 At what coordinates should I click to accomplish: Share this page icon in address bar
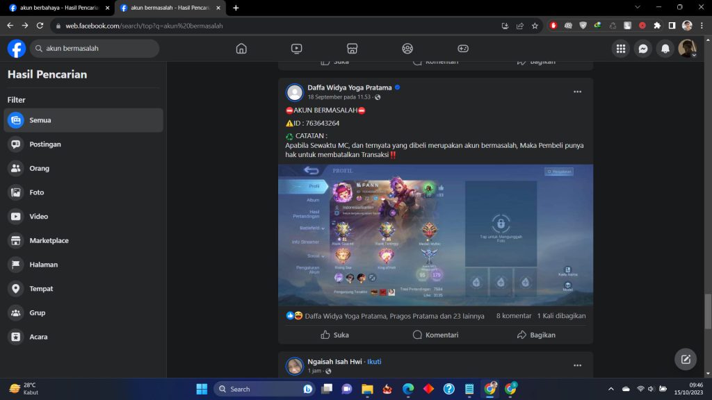520,26
